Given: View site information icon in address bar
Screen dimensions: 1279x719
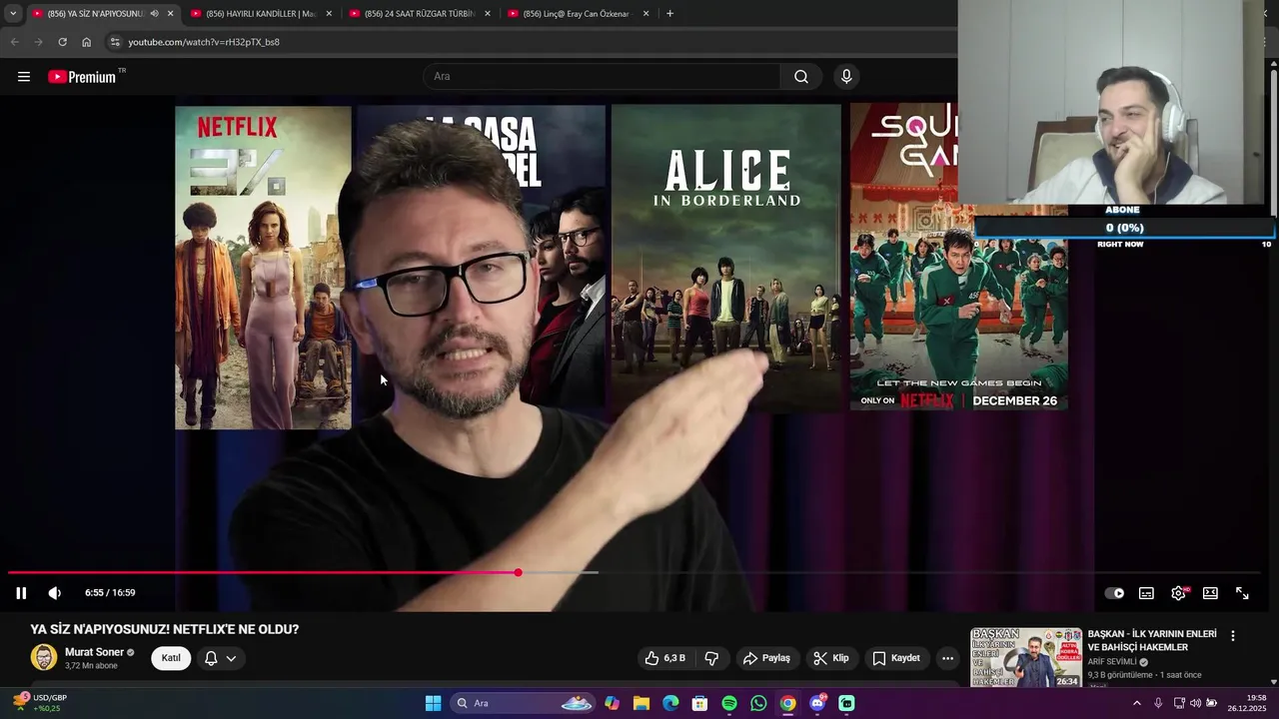Looking at the screenshot, I should click(115, 42).
